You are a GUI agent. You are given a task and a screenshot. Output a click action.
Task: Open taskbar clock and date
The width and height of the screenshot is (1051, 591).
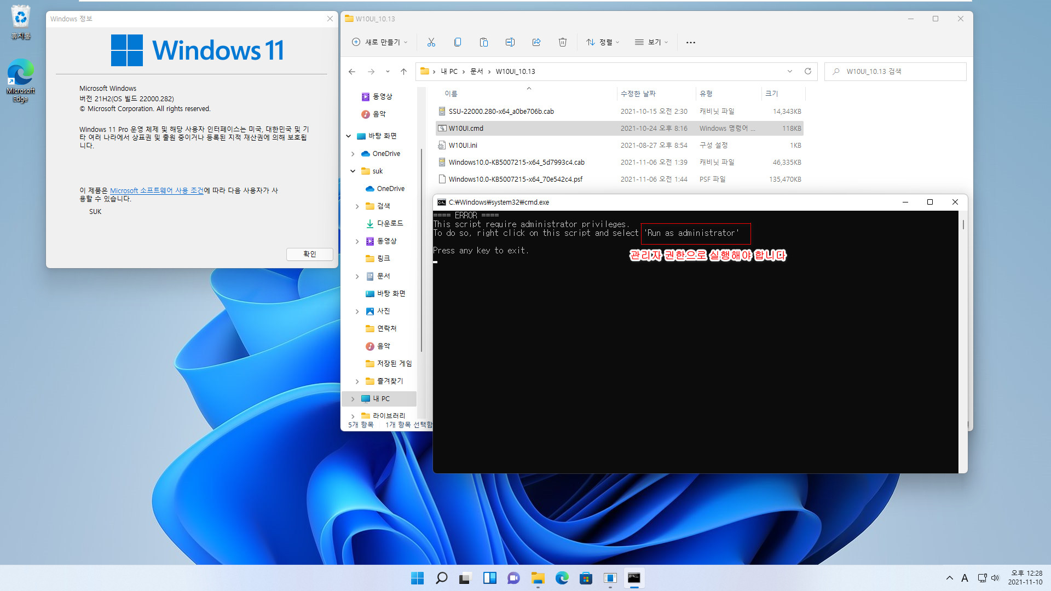(1025, 578)
